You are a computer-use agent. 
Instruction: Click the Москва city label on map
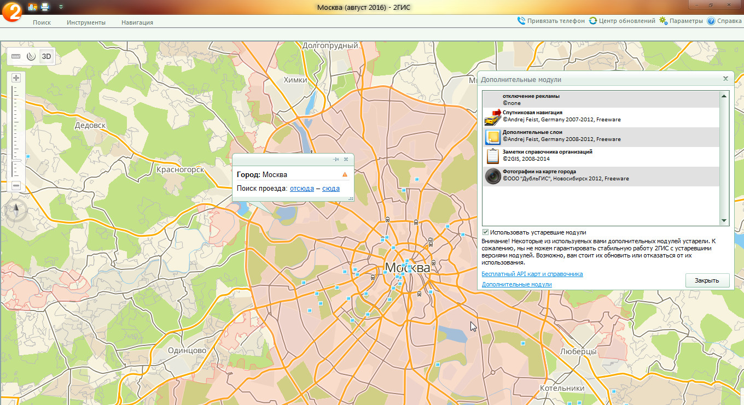point(408,268)
